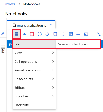This screenshot has width=103, height=112.
Task: Select the img-classification notebook tab
Action: (31, 25)
